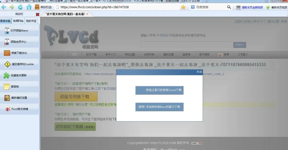Screen dimensions: 288x150
Task: Choose 用独立窗口的硕鼠Touch下载
Action: 159,90
